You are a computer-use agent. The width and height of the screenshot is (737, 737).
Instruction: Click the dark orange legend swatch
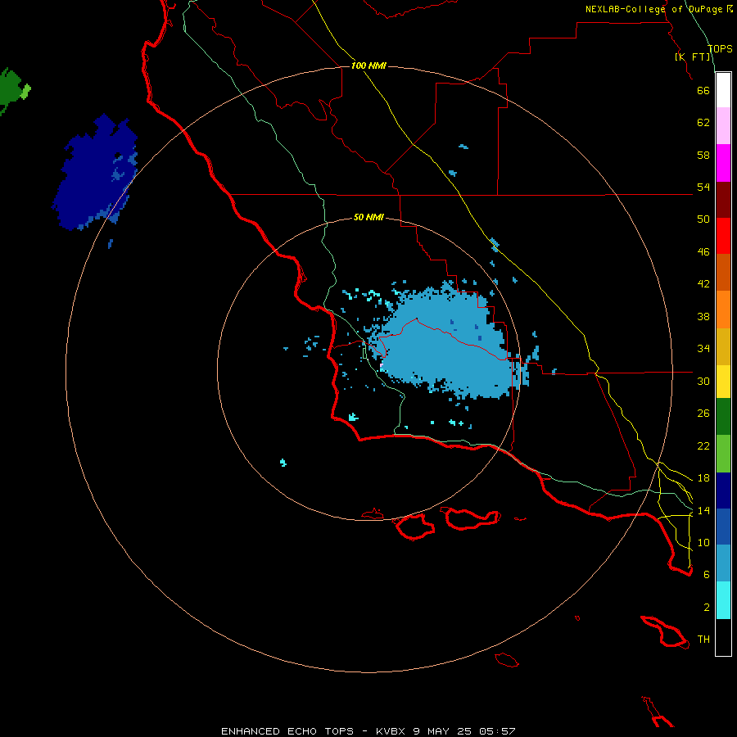point(723,272)
